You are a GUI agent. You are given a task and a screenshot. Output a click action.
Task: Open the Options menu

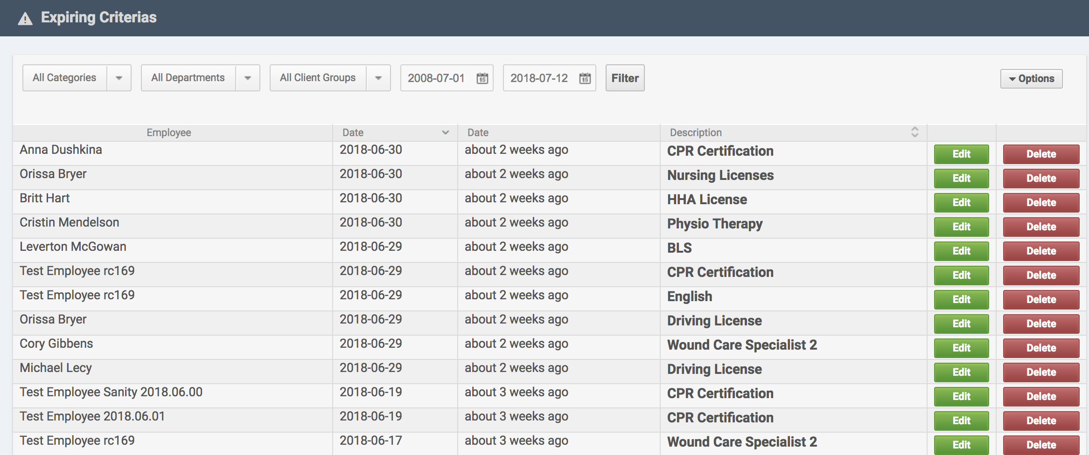click(1031, 79)
